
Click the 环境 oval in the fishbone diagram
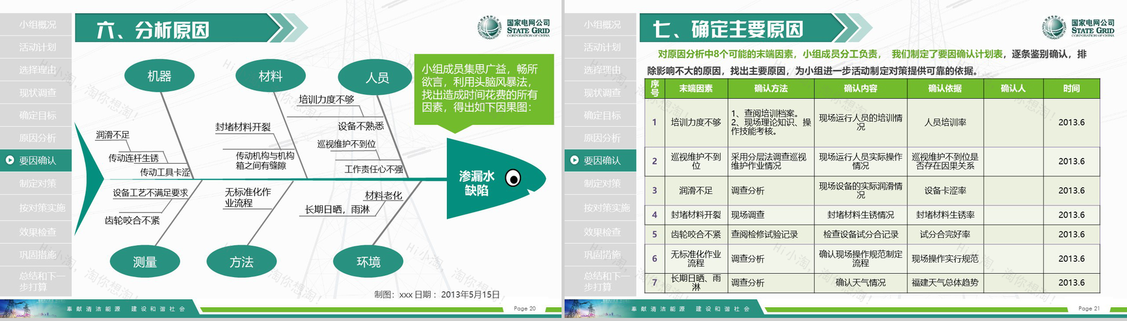point(368,261)
